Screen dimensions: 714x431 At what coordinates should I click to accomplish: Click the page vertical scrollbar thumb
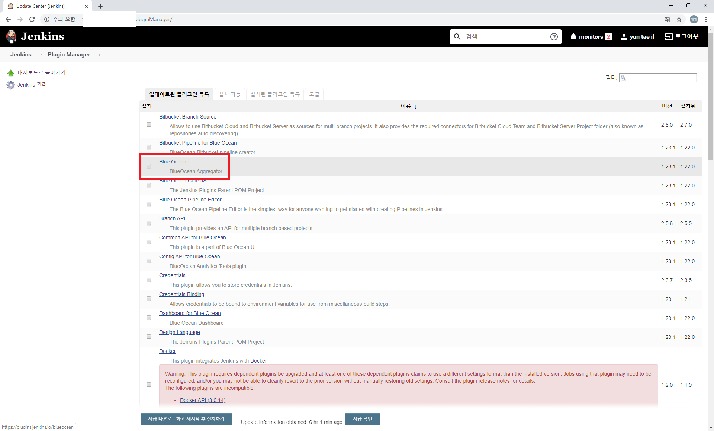[x=711, y=97]
